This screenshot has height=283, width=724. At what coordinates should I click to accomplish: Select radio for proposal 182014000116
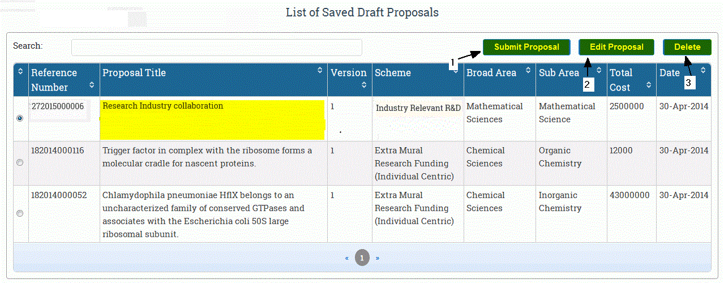20,162
